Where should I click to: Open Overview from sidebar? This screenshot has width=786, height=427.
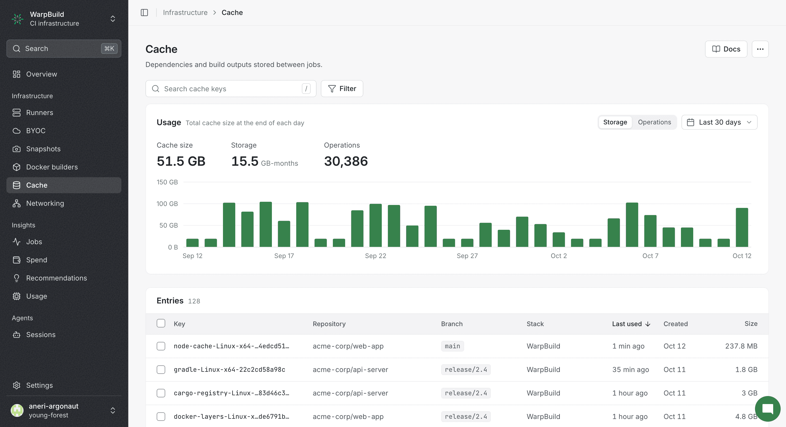tap(64, 74)
